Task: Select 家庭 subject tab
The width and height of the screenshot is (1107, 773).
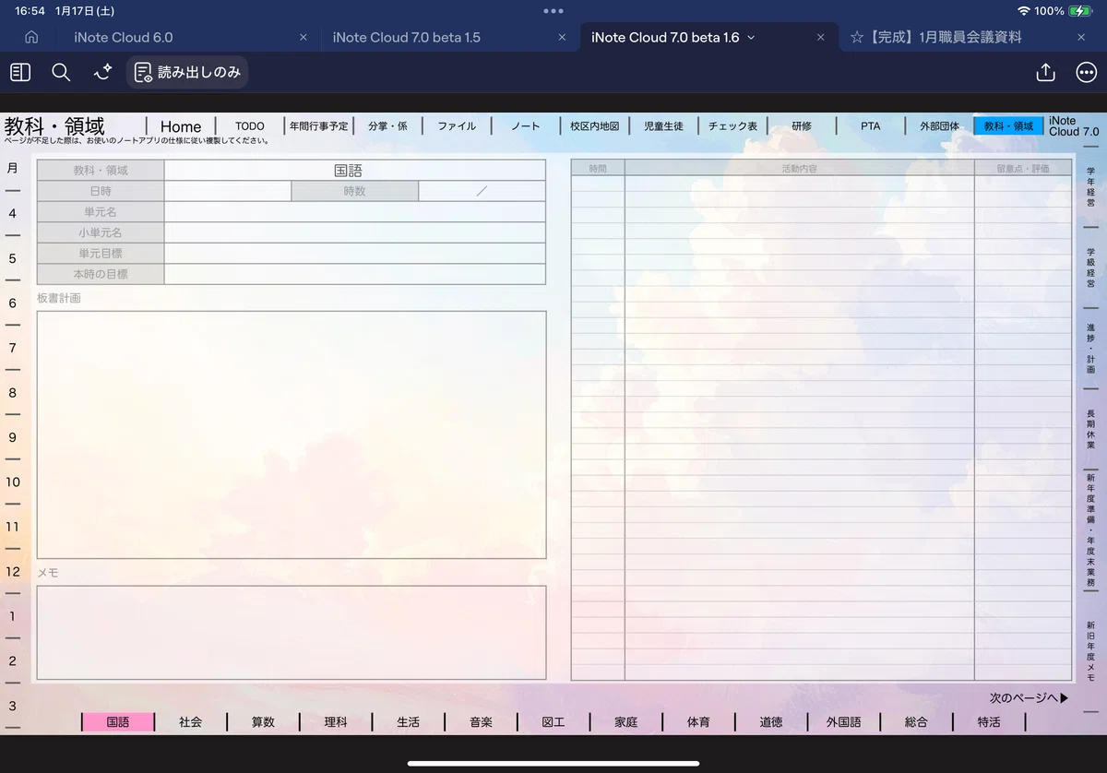Action: point(625,722)
